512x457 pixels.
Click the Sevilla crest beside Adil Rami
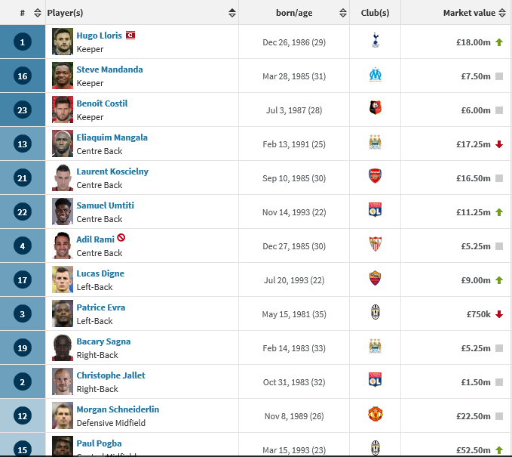click(376, 244)
